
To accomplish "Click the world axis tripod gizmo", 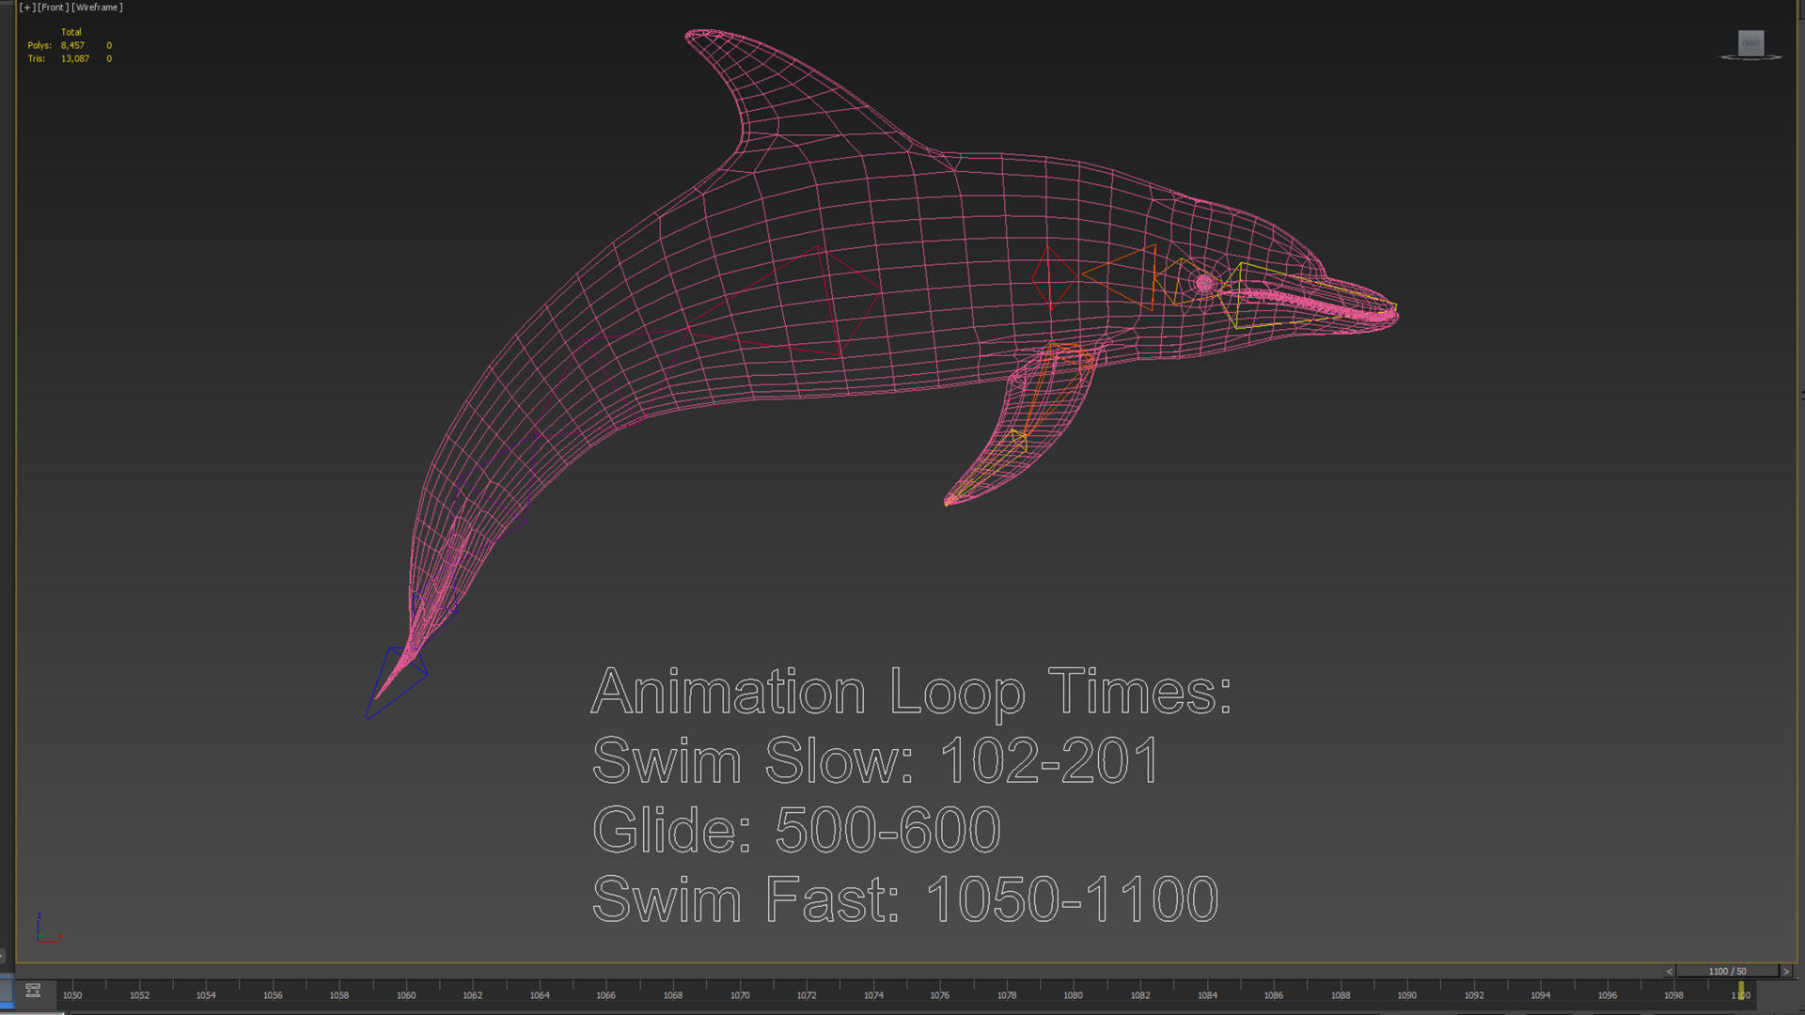I will [x=49, y=928].
